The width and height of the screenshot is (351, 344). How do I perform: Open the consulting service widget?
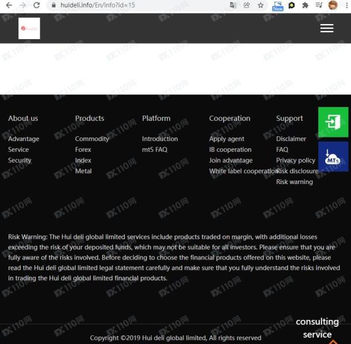[x=317, y=328]
